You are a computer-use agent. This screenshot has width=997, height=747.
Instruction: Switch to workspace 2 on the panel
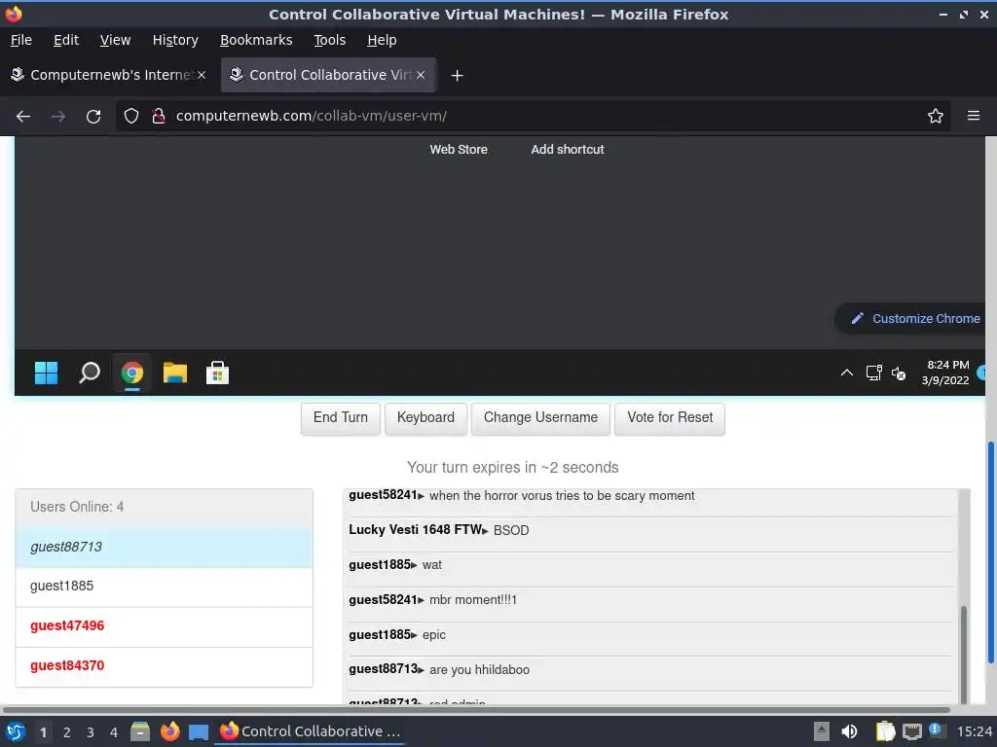(x=67, y=732)
